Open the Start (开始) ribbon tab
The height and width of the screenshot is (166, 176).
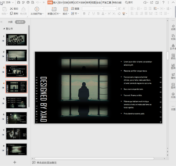pyautogui.click(x=50, y=2)
